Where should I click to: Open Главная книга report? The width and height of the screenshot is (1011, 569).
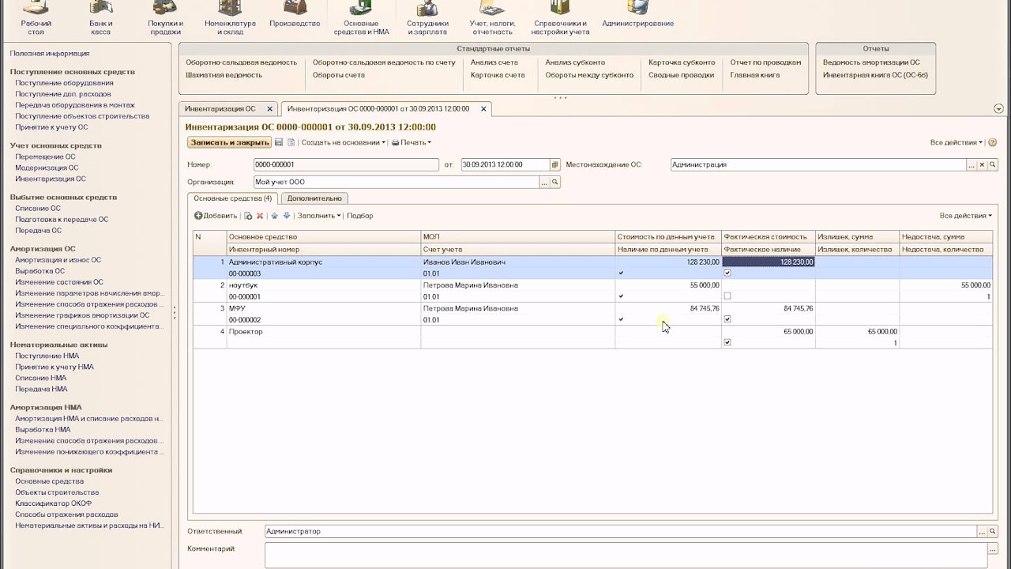(755, 75)
